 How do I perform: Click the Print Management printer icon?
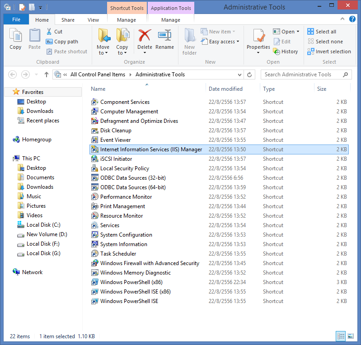tap(94, 206)
